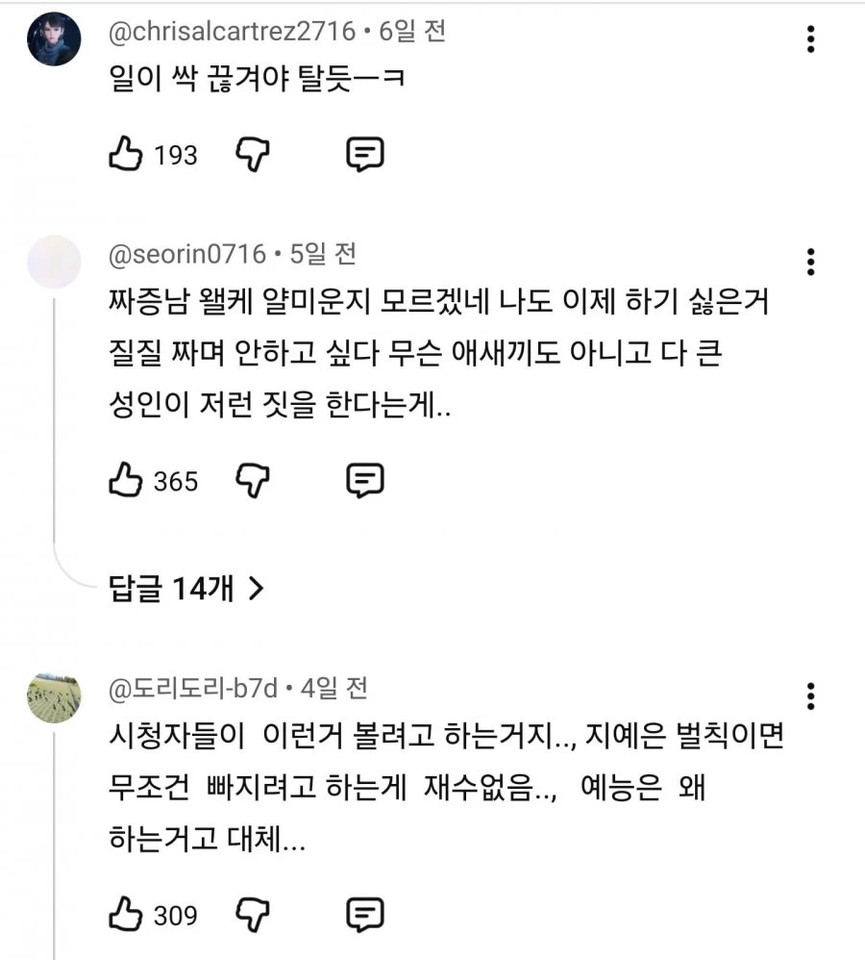Click the chevron next to 답글 14개
Image resolution: width=865 pixels, height=960 pixels.
tap(257, 589)
